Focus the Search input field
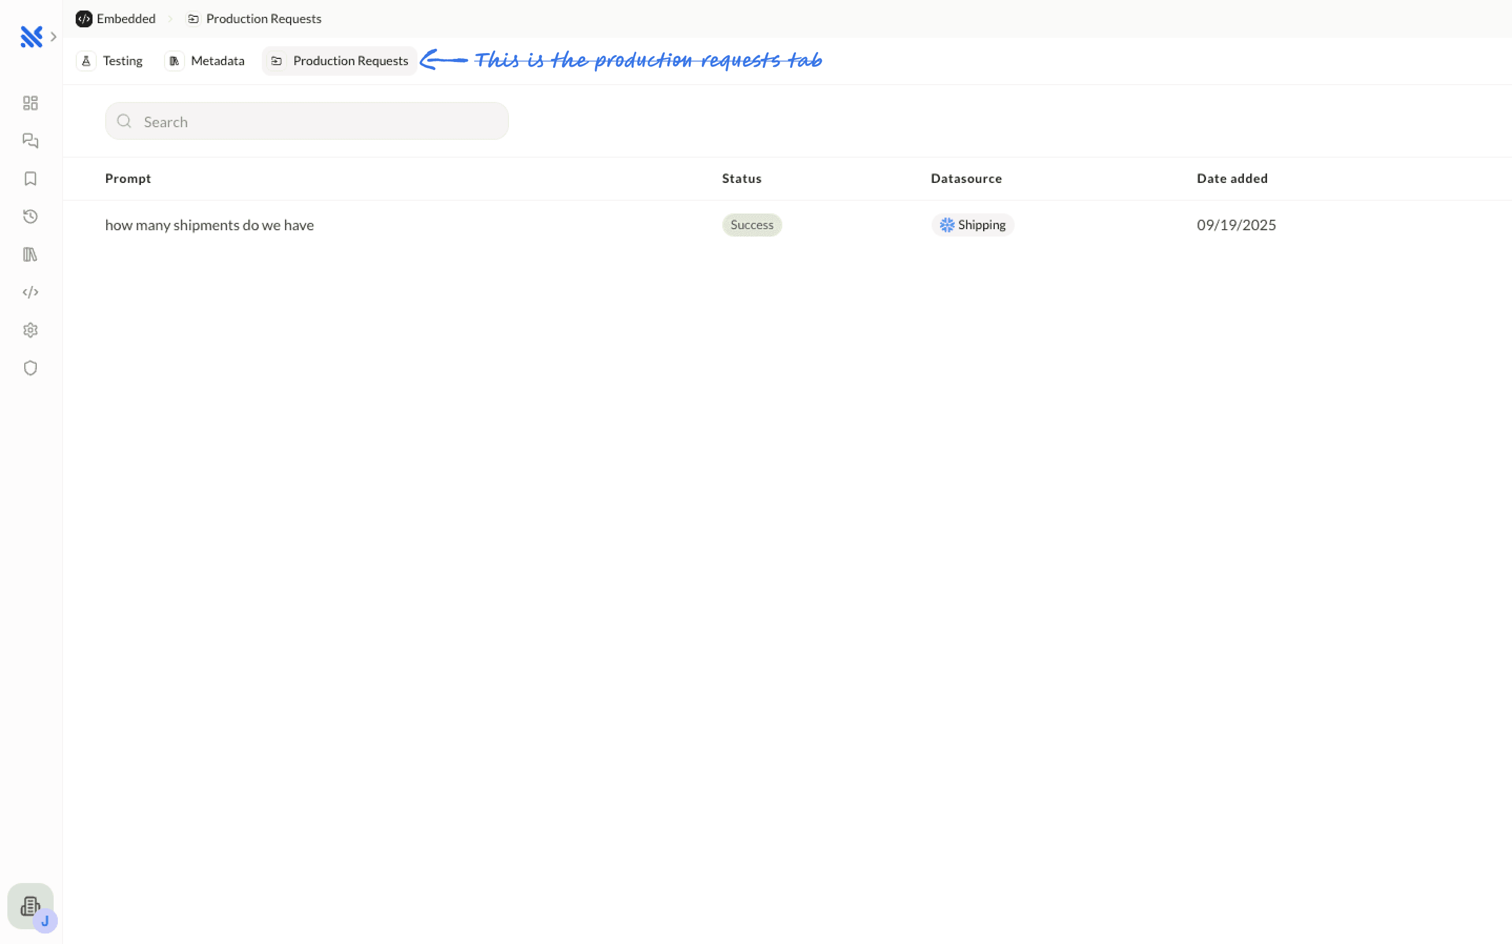Viewport: 1512px width, 944px height. 307,122
